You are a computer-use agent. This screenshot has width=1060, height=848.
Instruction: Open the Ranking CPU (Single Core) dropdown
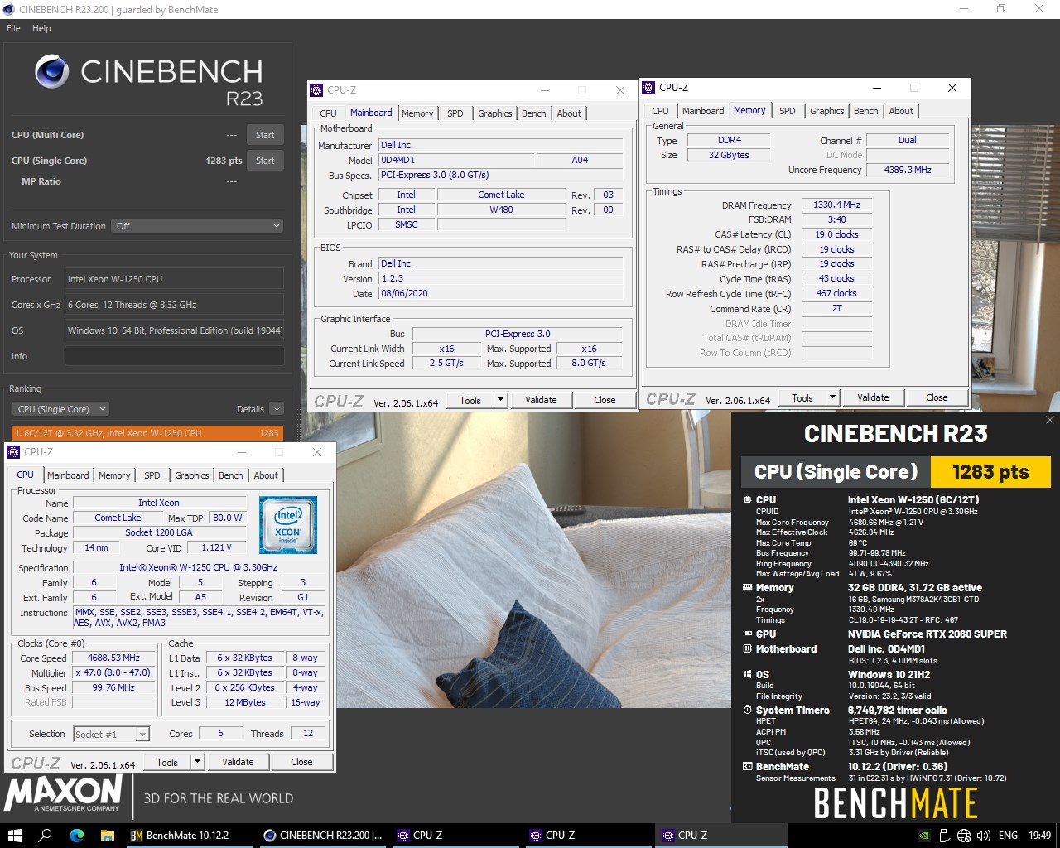pyautogui.click(x=60, y=409)
